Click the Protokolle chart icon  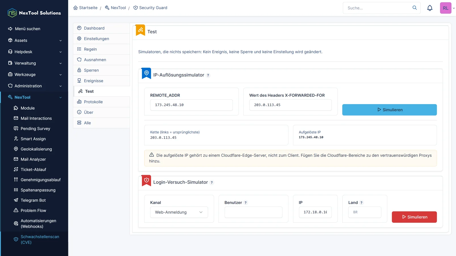[x=79, y=102]
